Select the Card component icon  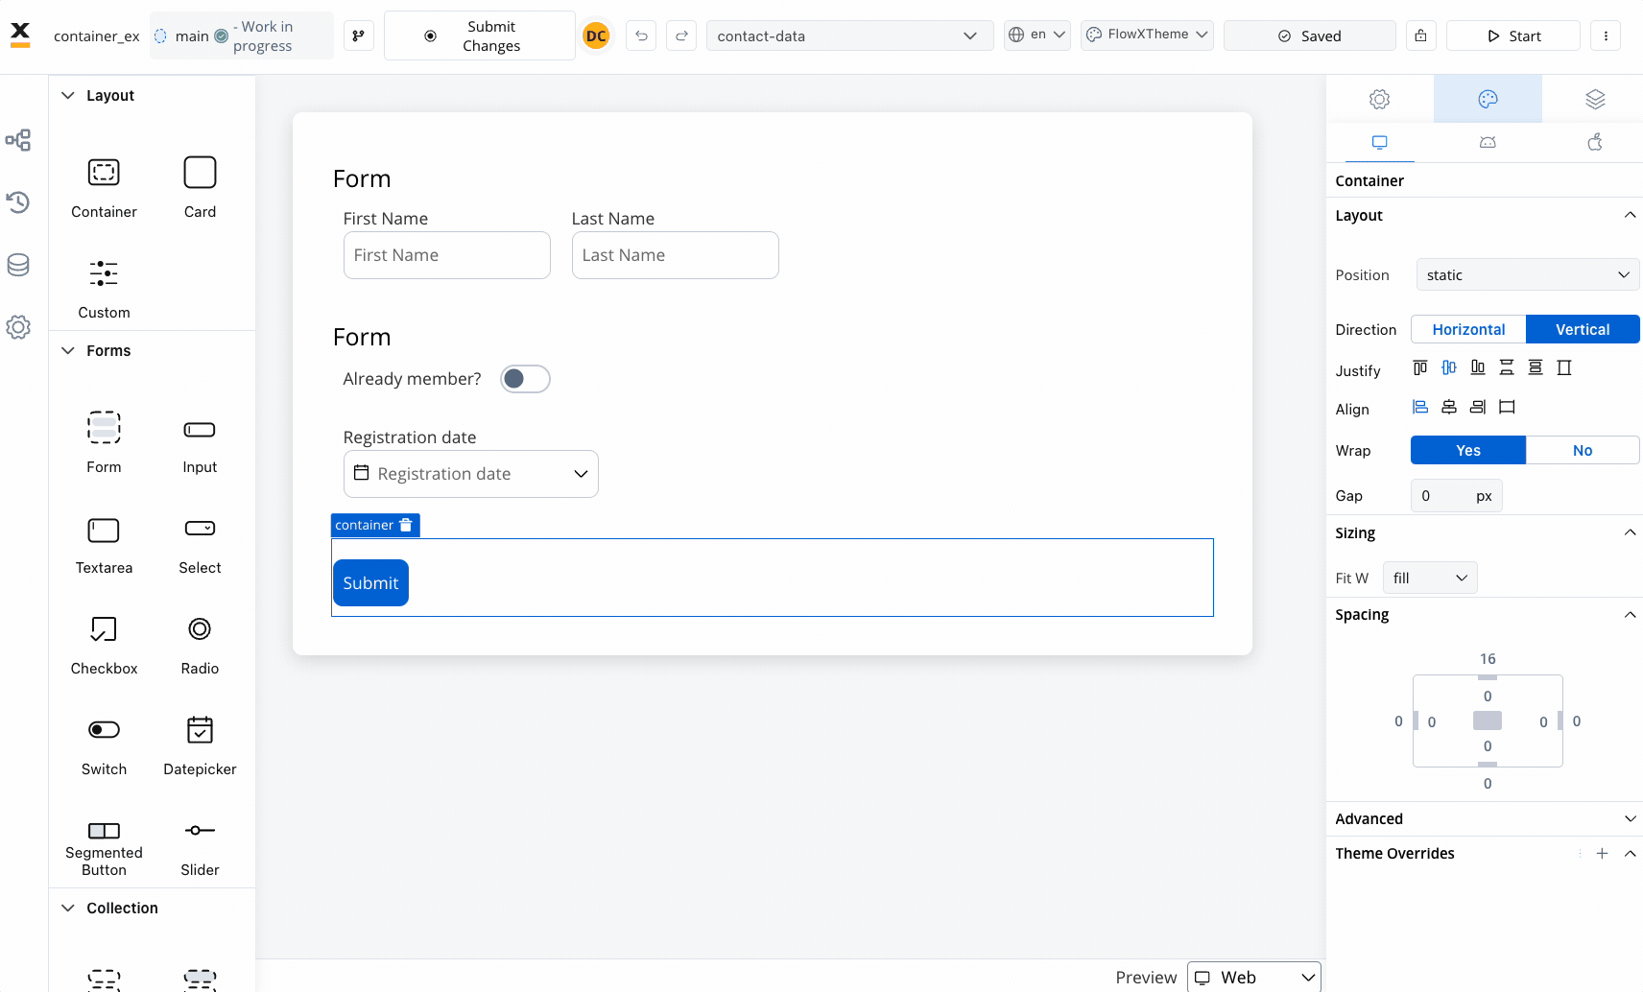200,173
